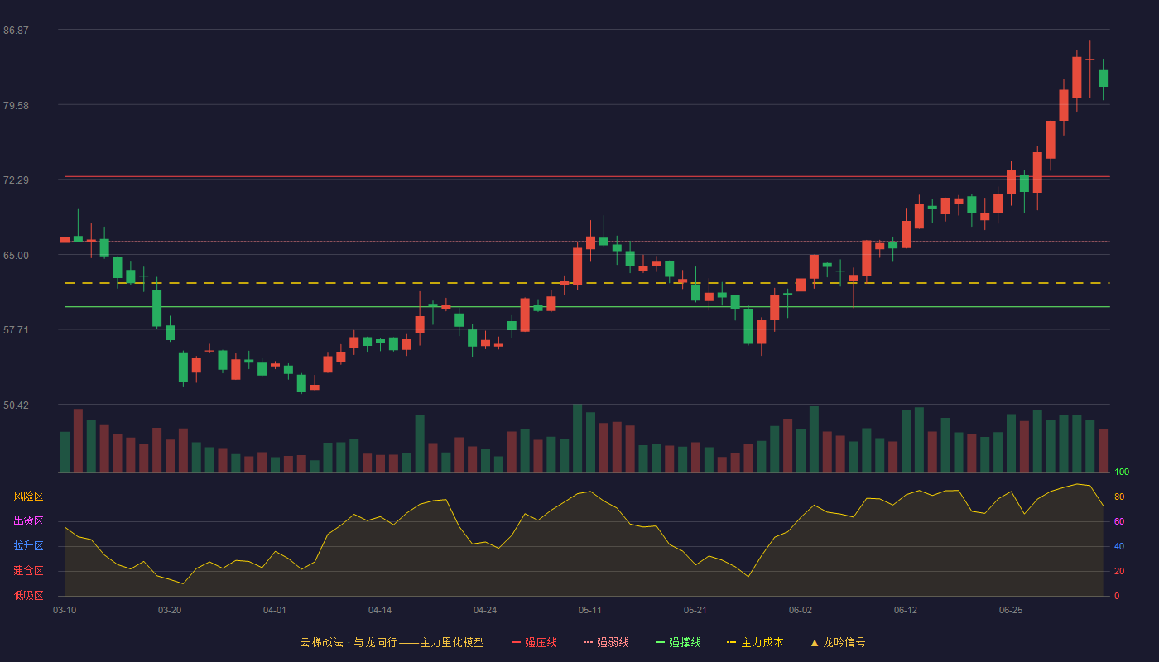Click the 60 indicator scale label

point(1119,521)
